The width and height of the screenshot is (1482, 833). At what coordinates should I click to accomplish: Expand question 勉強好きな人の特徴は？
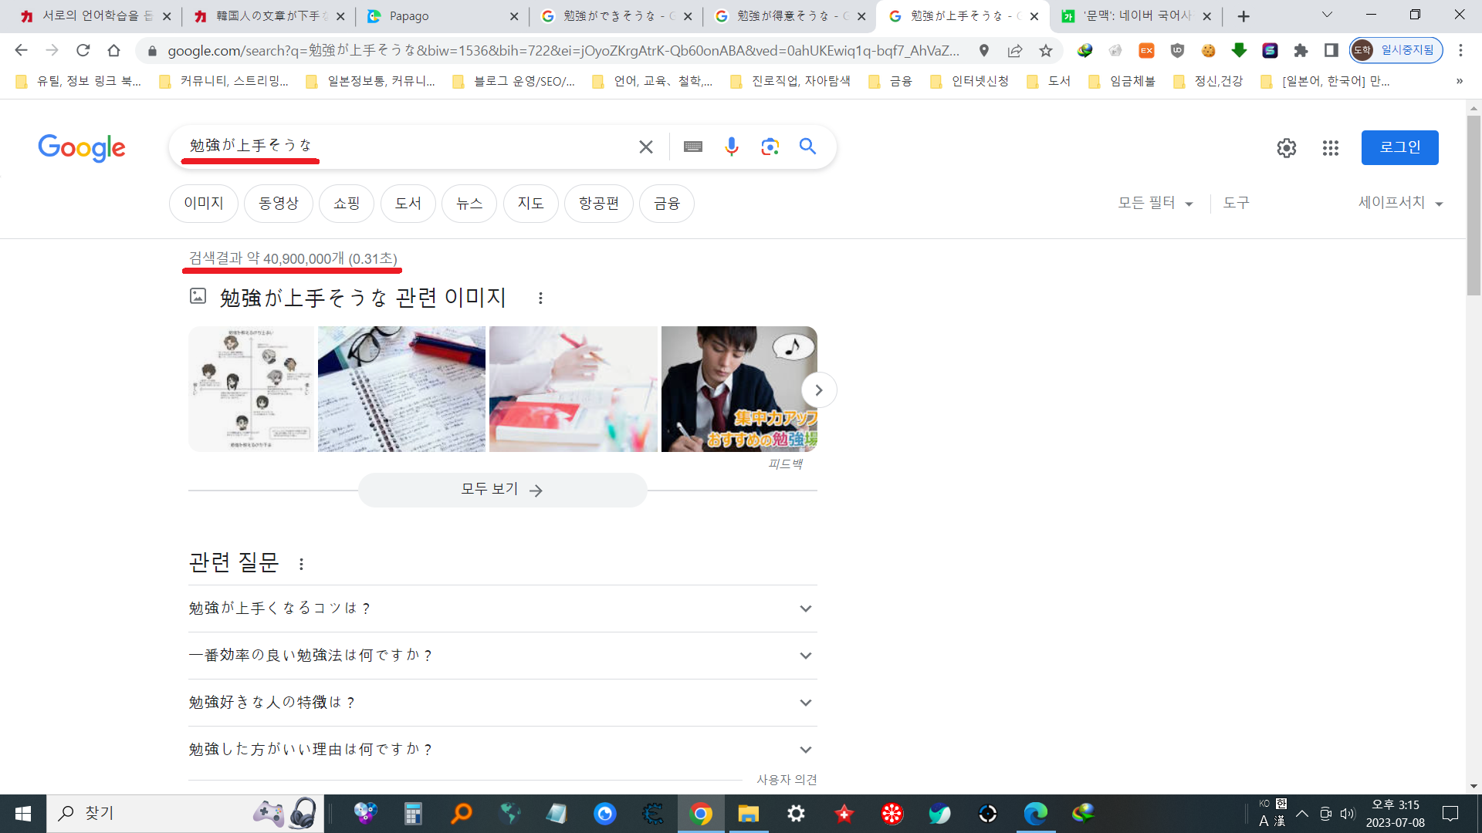pos(502,703)
